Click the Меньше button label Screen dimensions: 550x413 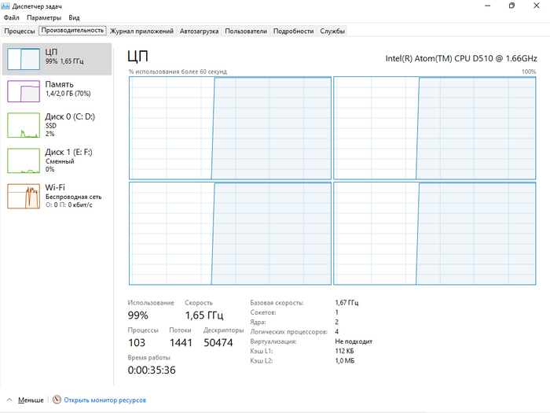click(31, 400)
